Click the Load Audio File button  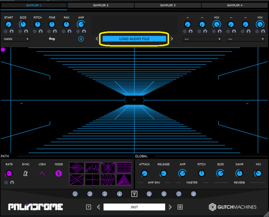click(x=134, y=39)
